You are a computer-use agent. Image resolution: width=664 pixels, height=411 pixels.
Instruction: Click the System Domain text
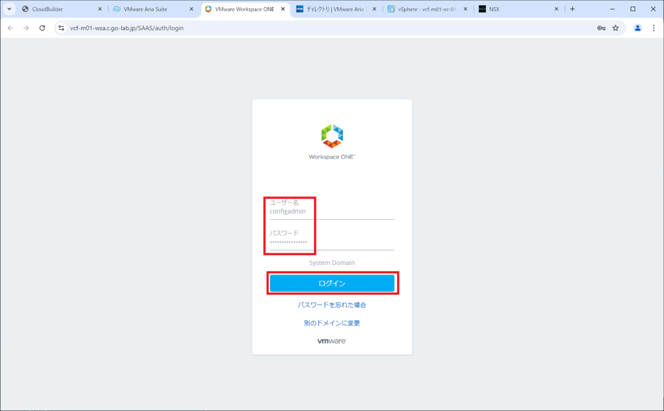pyautogui.click(x=332, y=263)
